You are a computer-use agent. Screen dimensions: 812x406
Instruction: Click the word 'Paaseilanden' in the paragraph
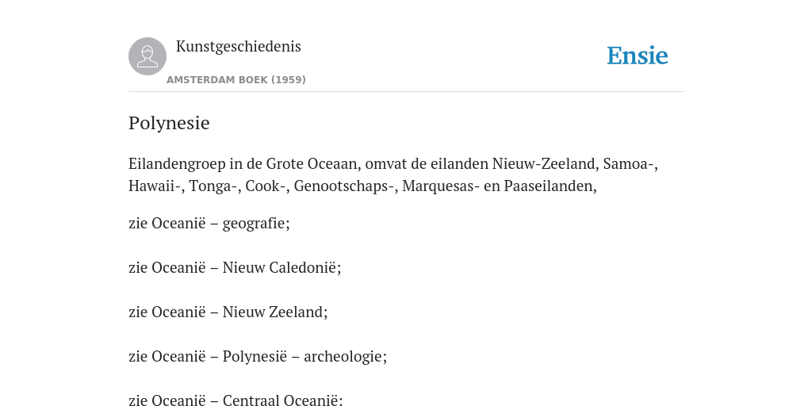[550, 186]
